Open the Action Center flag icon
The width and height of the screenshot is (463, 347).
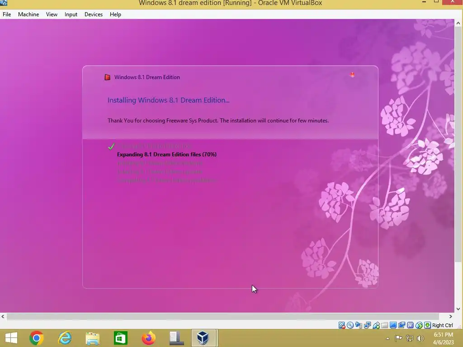coord(398,338)
